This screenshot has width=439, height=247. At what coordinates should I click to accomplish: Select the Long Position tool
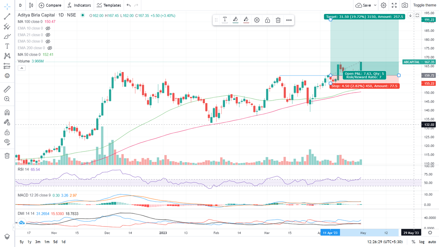point(7,66)
